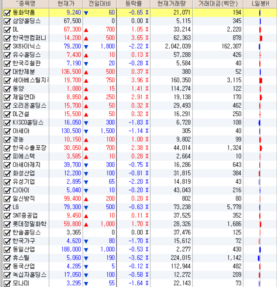Click the 제일연마 candle bar
277x287 pixels.
point(261,97)
